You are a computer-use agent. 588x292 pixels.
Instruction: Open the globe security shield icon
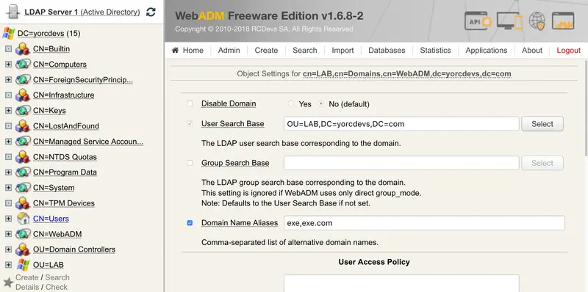coord(537,21)
